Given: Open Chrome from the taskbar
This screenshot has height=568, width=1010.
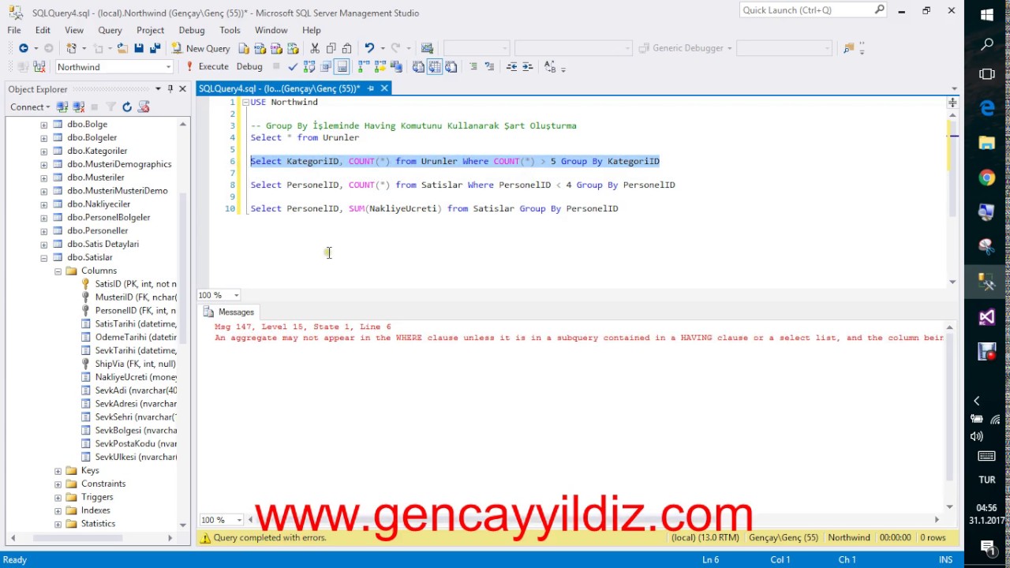Looking at the screenshot, I should [987, 177].
